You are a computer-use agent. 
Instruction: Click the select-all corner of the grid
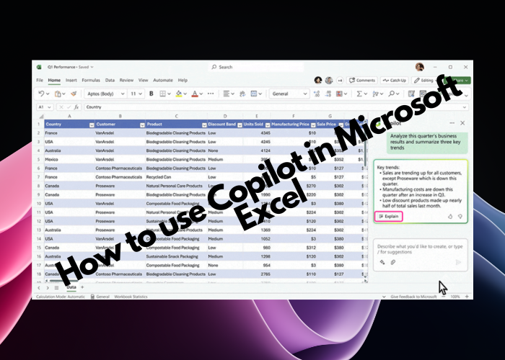[x=41, y=116]
